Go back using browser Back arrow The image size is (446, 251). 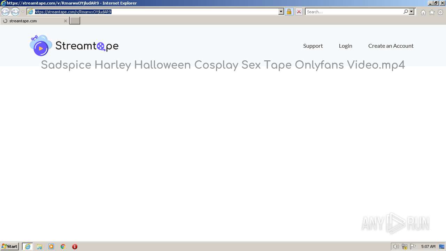point(5,12)
